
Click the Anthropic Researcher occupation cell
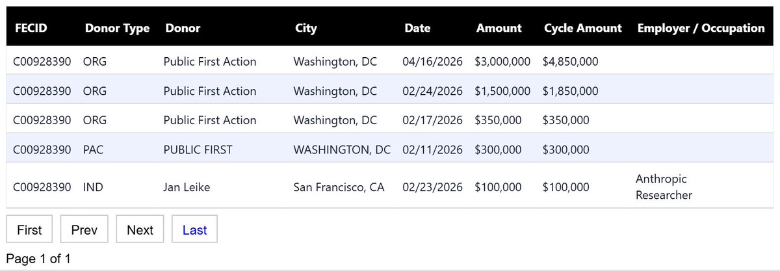[x=664, y=187]
